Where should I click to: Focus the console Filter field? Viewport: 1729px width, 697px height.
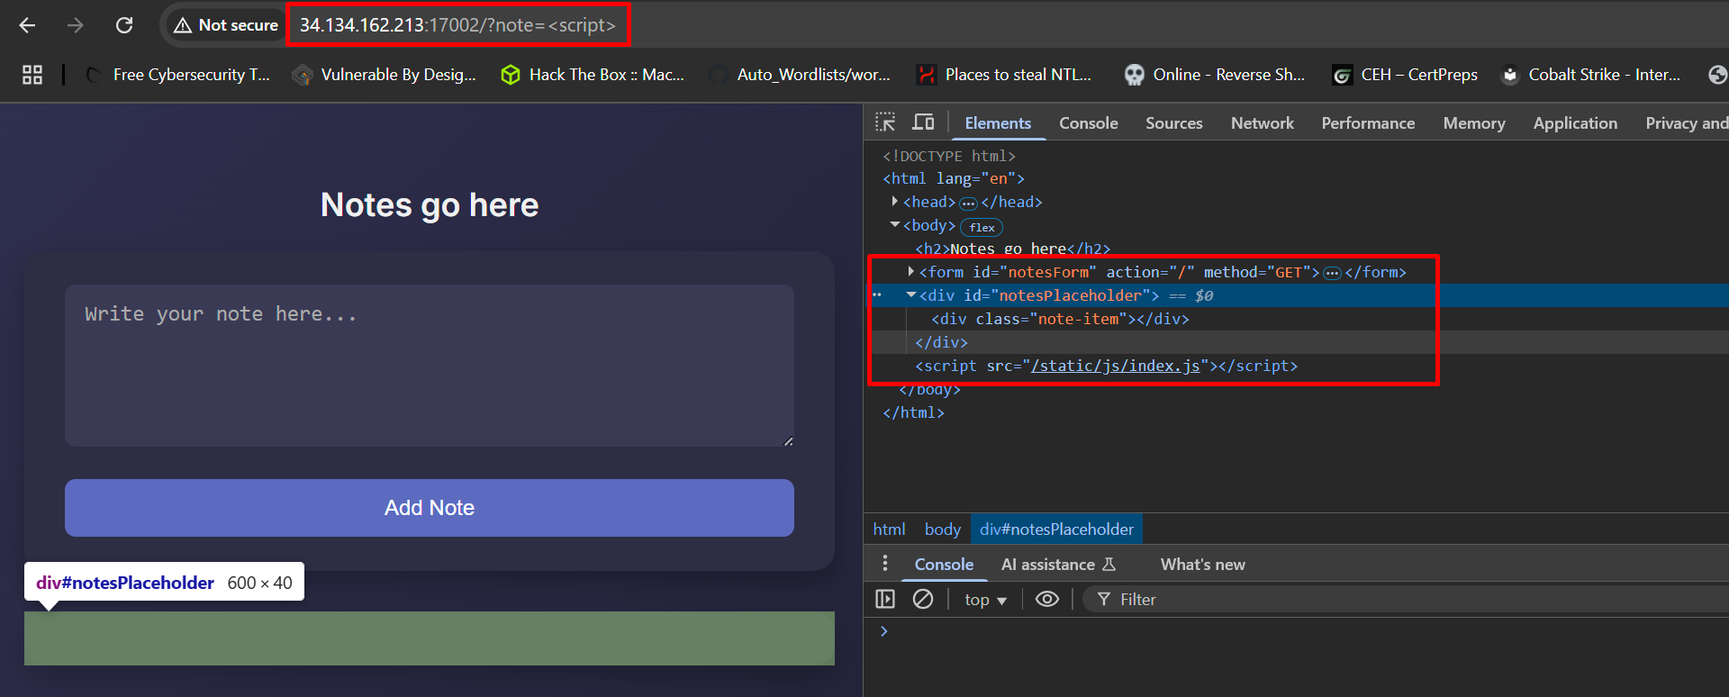click(x=1405, y=600)
